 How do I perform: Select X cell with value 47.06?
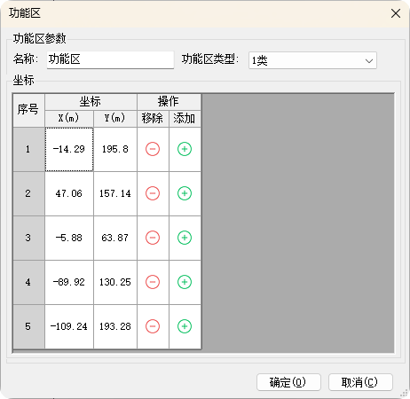tap(69, 193)
